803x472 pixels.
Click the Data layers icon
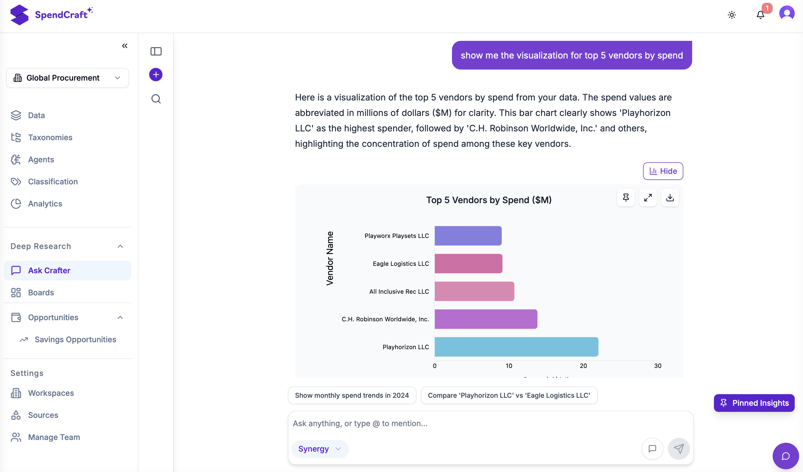coord(16,115)
